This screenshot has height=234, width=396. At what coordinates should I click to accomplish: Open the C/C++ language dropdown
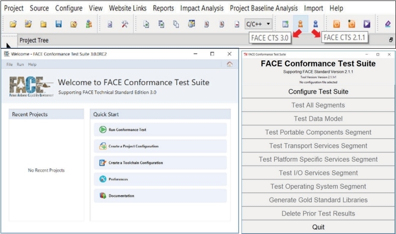[x=258, y=24]
